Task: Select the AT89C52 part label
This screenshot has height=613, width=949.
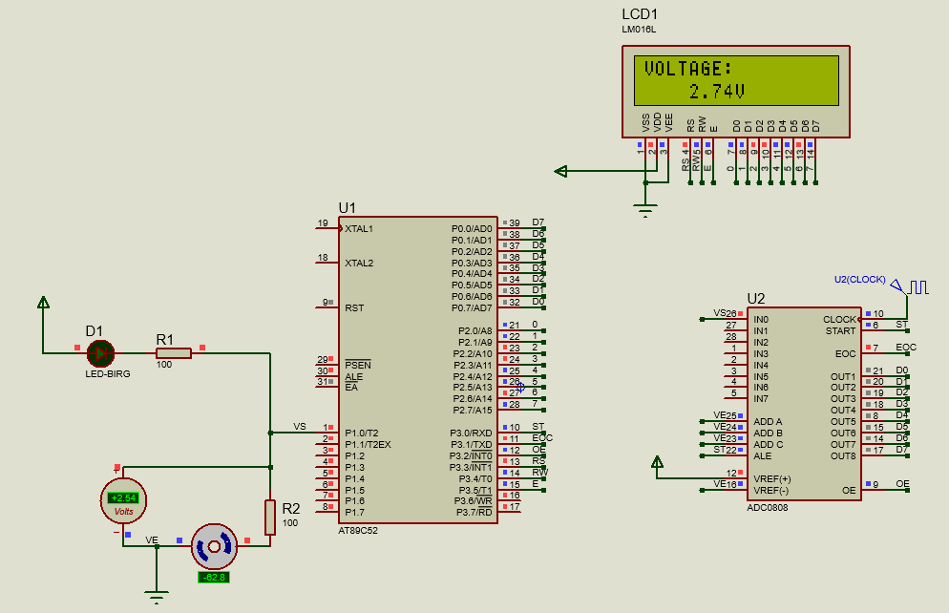Action: 358,531
